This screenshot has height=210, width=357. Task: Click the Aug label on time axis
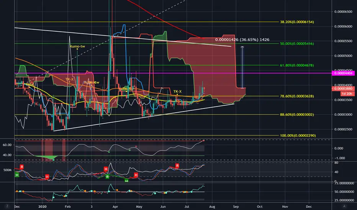pyautogui.click(x=212, y=207)
